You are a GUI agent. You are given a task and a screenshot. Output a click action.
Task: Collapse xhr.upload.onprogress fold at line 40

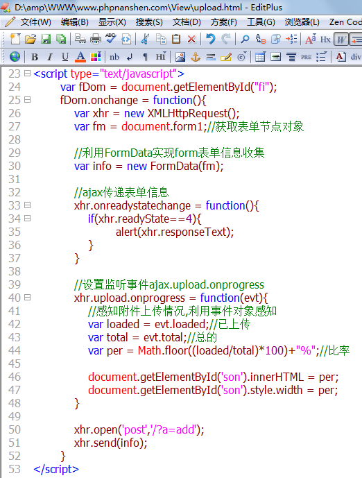click(x=28, y=297)
